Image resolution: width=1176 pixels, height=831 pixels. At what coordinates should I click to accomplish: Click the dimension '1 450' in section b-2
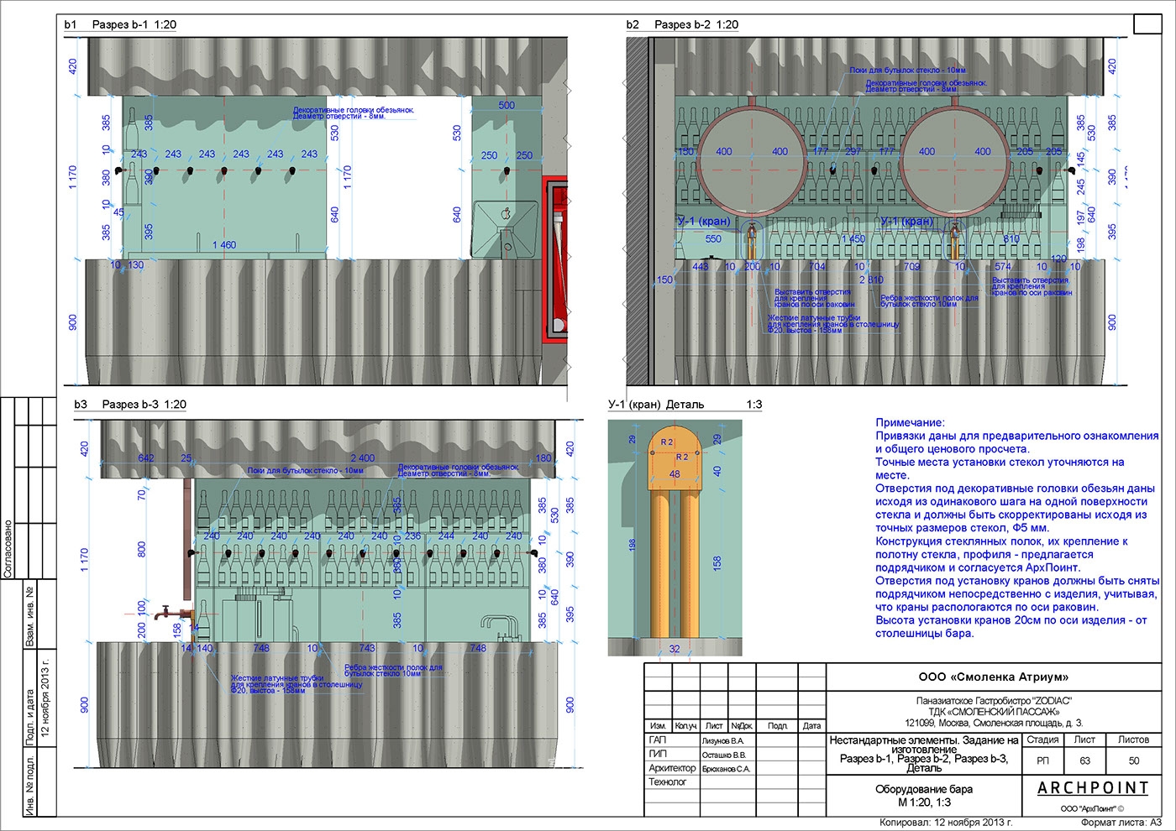click(853, 239)
